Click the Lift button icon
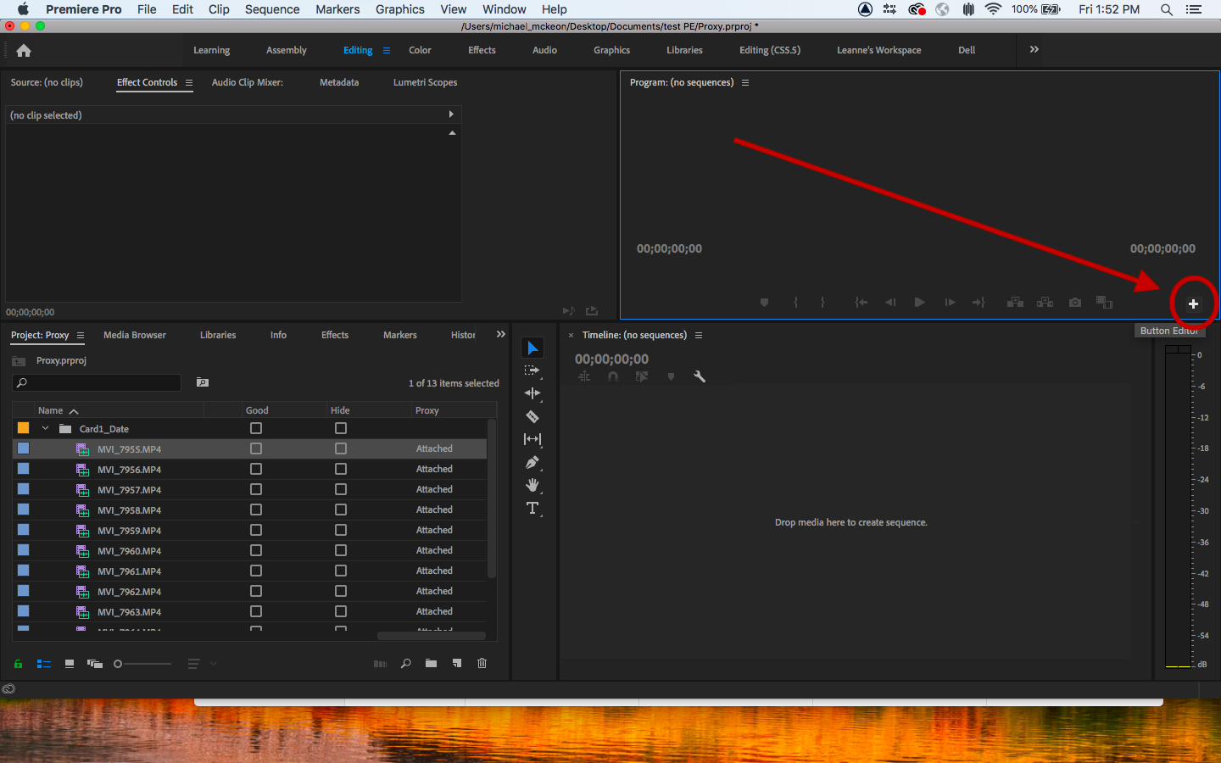 click(1015, 303)
